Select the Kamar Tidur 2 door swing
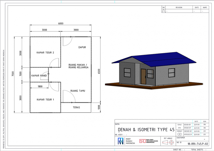214x151 pixels. coord(54,63)
